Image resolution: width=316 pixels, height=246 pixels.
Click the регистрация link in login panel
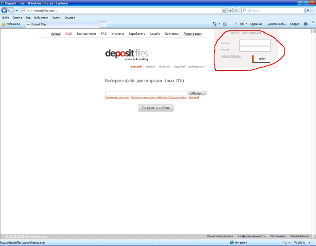point(252,33)
